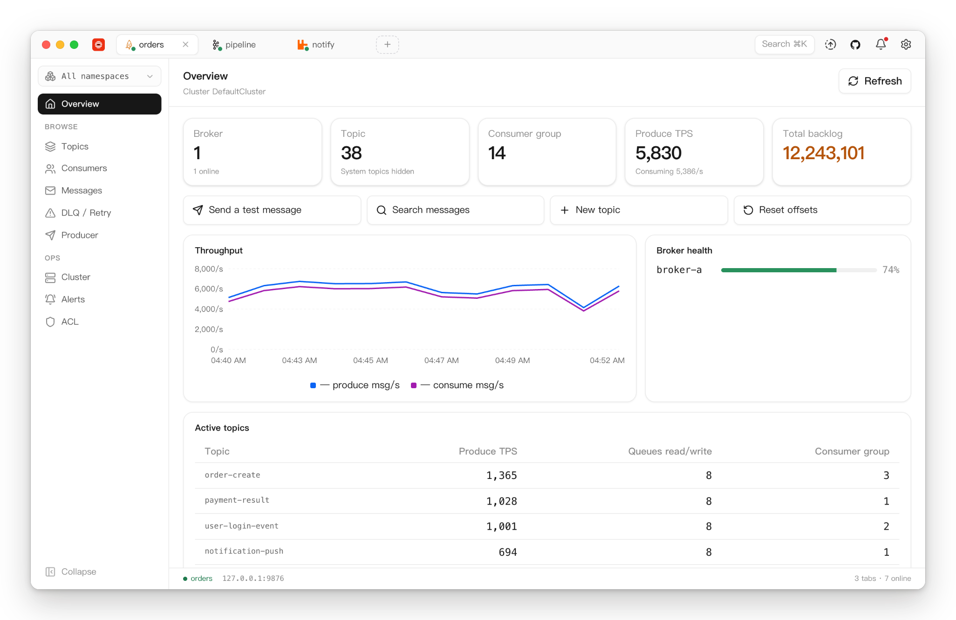
Task: Open notifications bell
Action: click(x=881, y=44)
